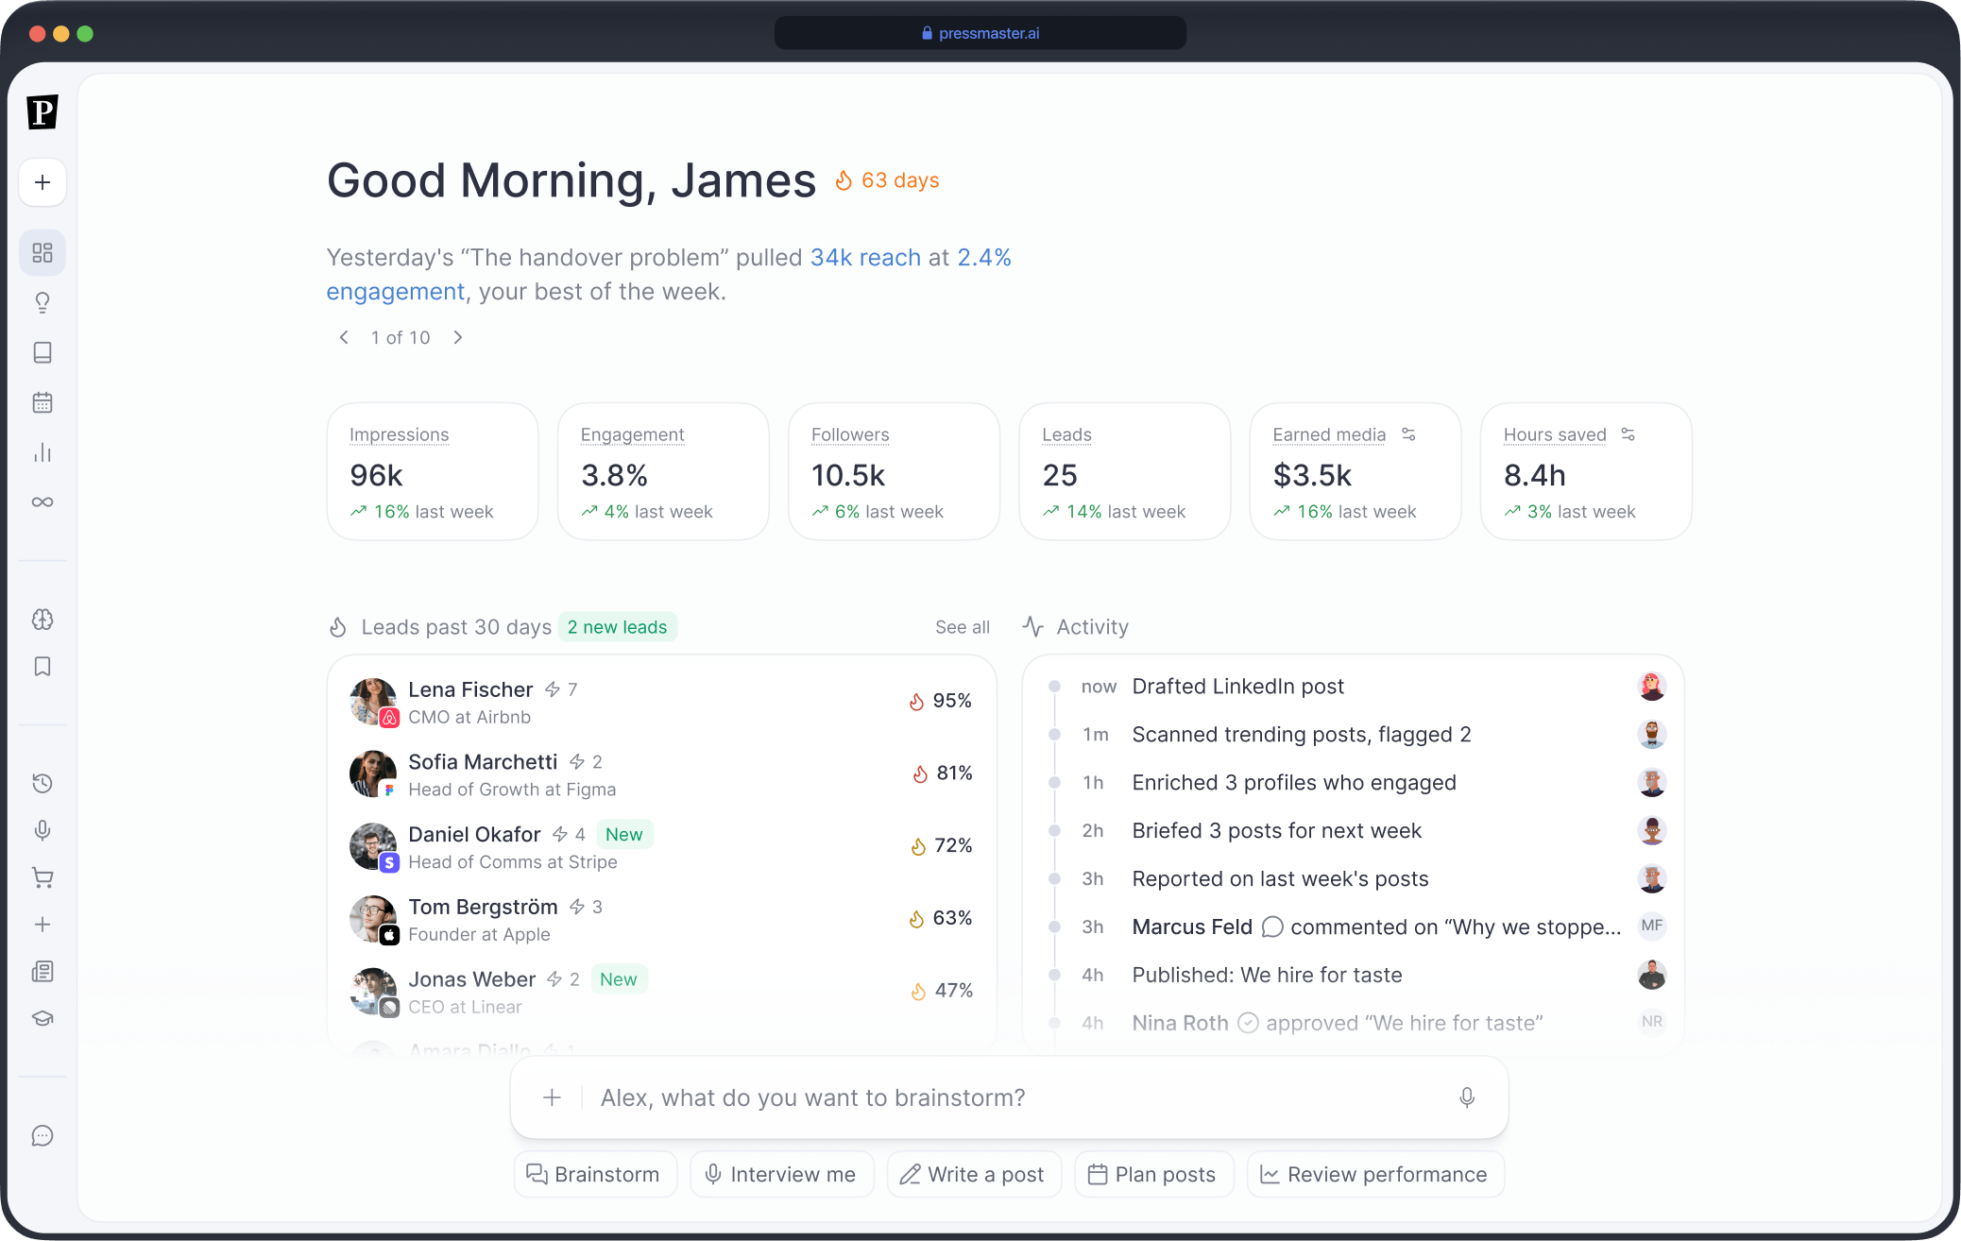Open Hours saved settings sliders icon
The image size is (1961, 1241).
pyautogui.click(x=1628, y=434)
